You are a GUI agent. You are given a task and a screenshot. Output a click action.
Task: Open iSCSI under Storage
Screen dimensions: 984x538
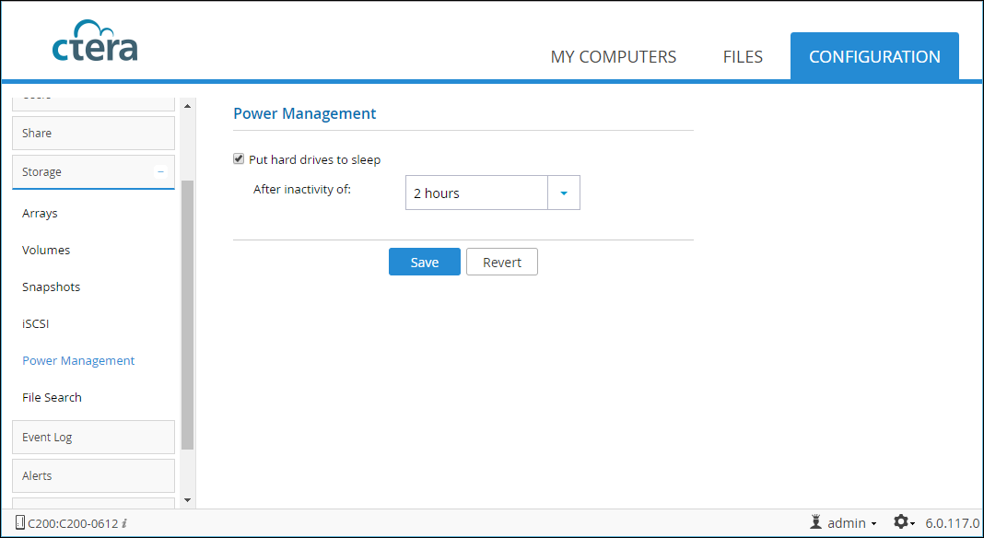coord(35,324)
